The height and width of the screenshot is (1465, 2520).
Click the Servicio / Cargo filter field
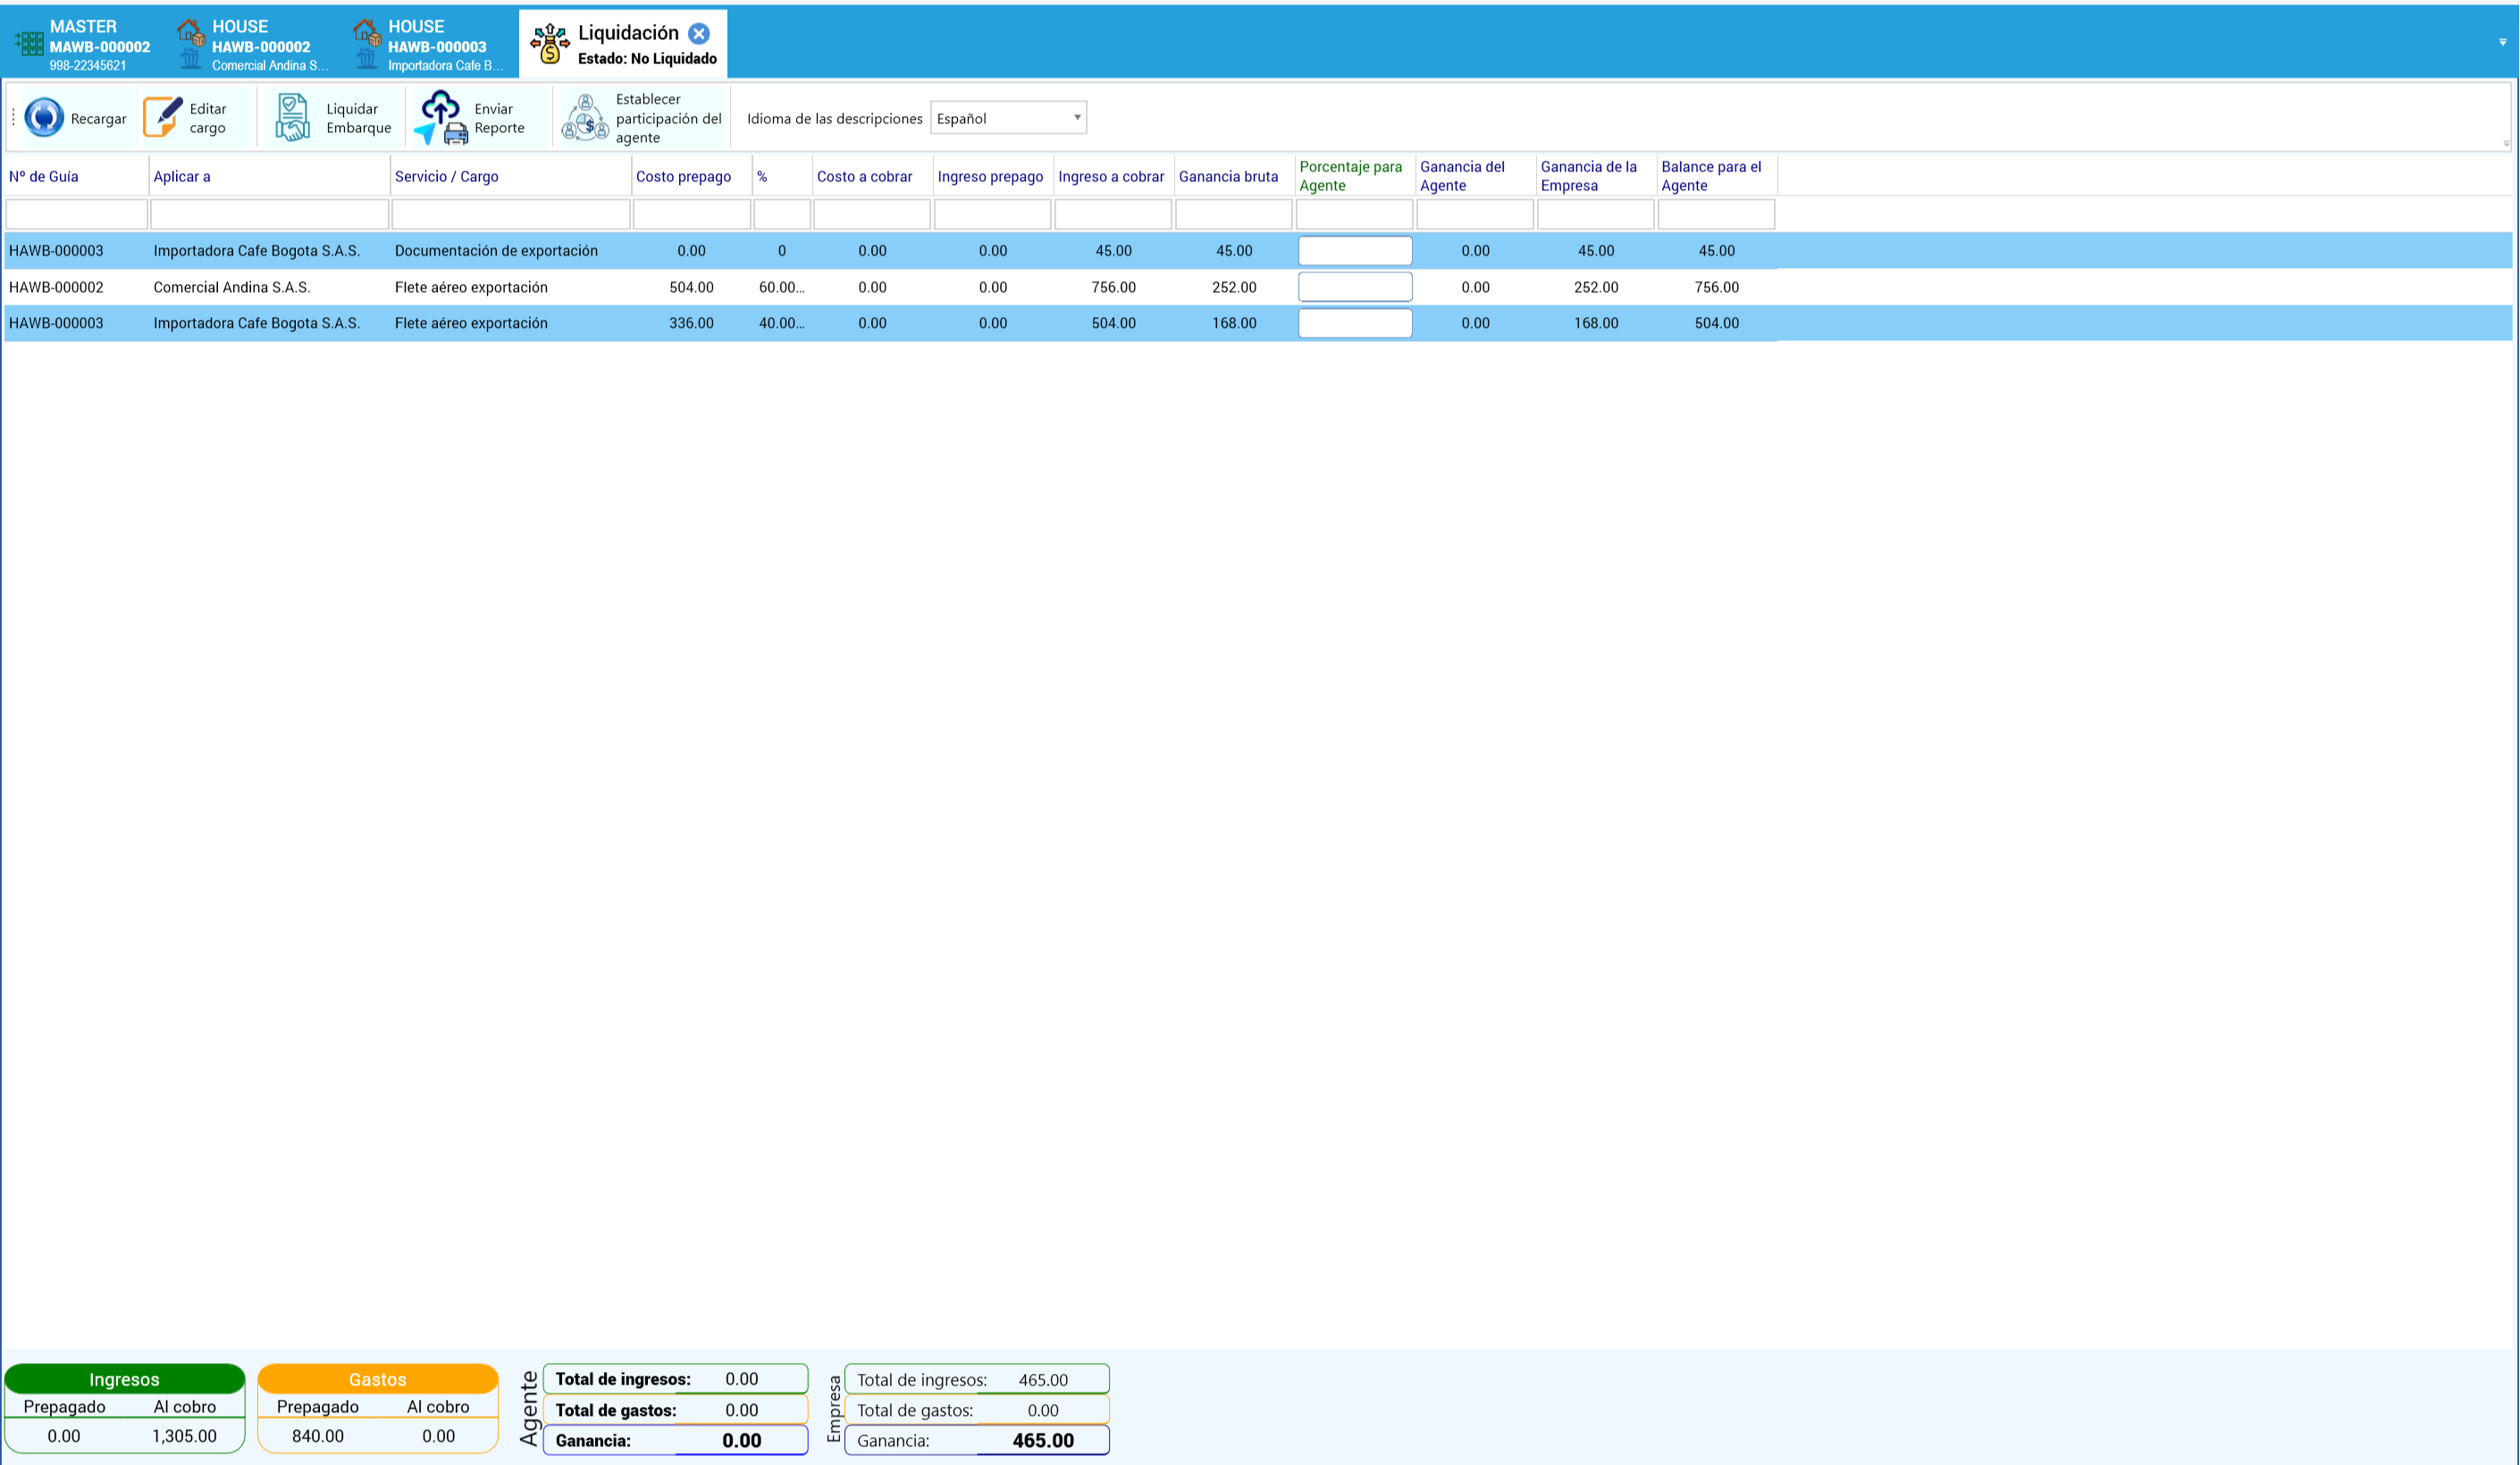pyautogui.click(x=511, y=213)
